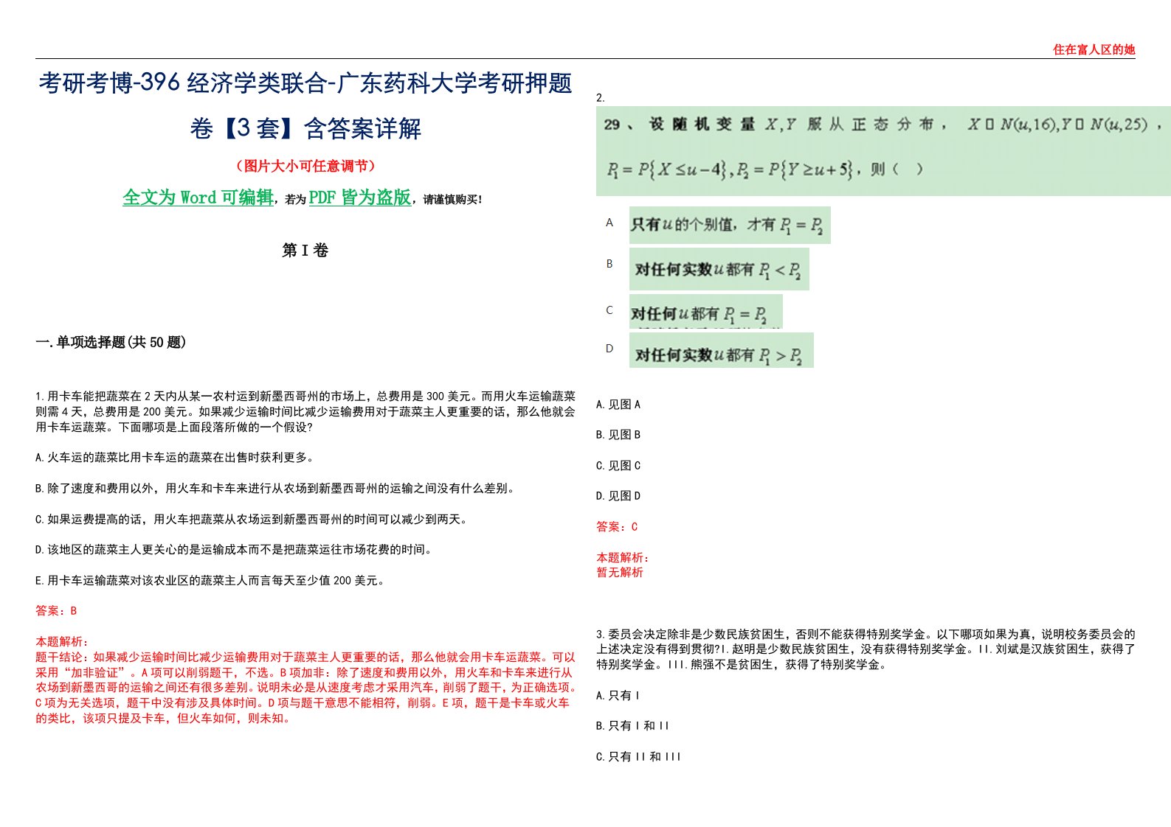Click the red note '(图片大小可任意调节)'
Viewport: 1171px width, 827px height.
[x=305, y=166]
